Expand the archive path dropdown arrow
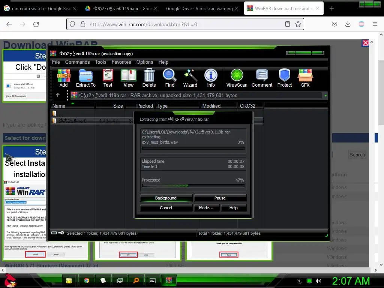 (325, 96)
